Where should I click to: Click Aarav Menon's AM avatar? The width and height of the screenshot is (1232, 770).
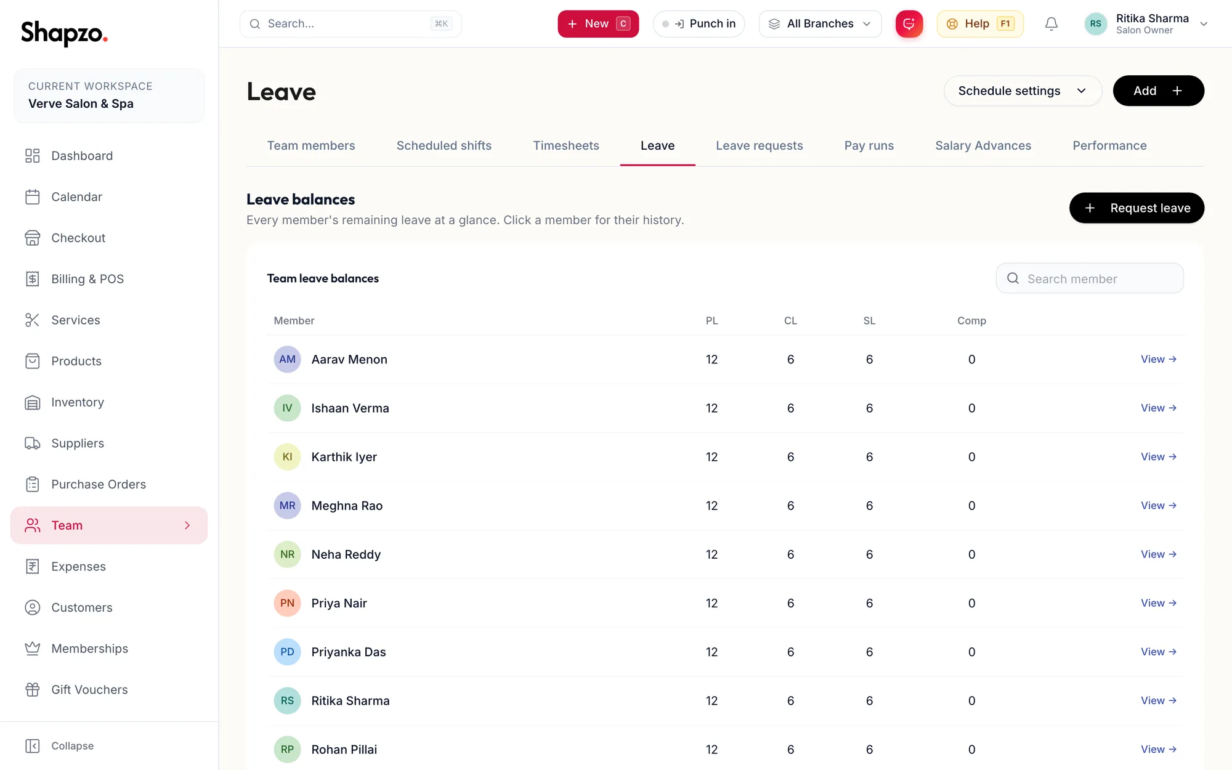point(287,359)
